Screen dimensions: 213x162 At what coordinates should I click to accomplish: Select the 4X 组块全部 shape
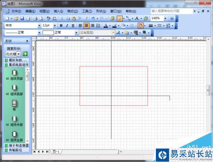coord(14,136)
